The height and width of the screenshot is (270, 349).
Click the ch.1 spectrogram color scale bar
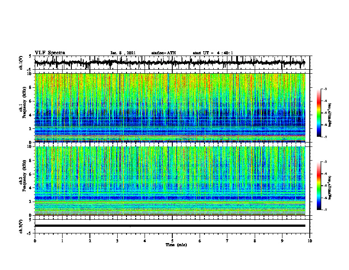[319, 113]
